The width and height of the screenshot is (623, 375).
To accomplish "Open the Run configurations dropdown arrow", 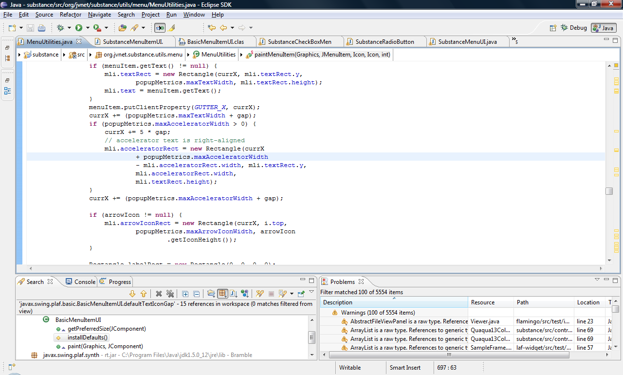I will click(88, 28).
